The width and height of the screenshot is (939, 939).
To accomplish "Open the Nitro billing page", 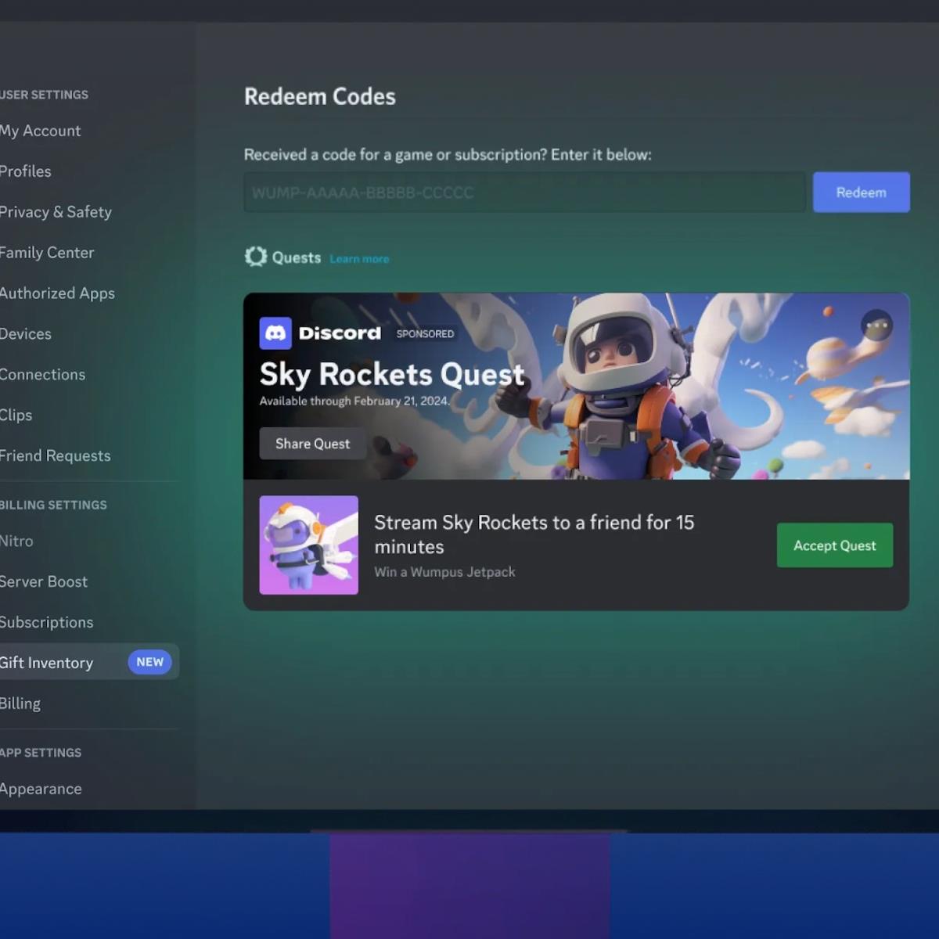I will [17, 541].
